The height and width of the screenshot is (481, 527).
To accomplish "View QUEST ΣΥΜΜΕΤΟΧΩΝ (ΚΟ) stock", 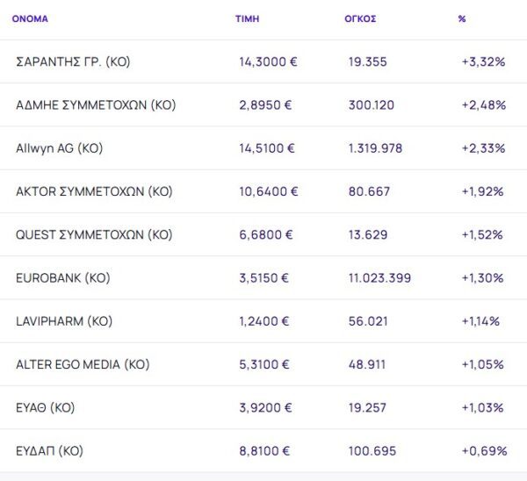I will click(94, 234).
